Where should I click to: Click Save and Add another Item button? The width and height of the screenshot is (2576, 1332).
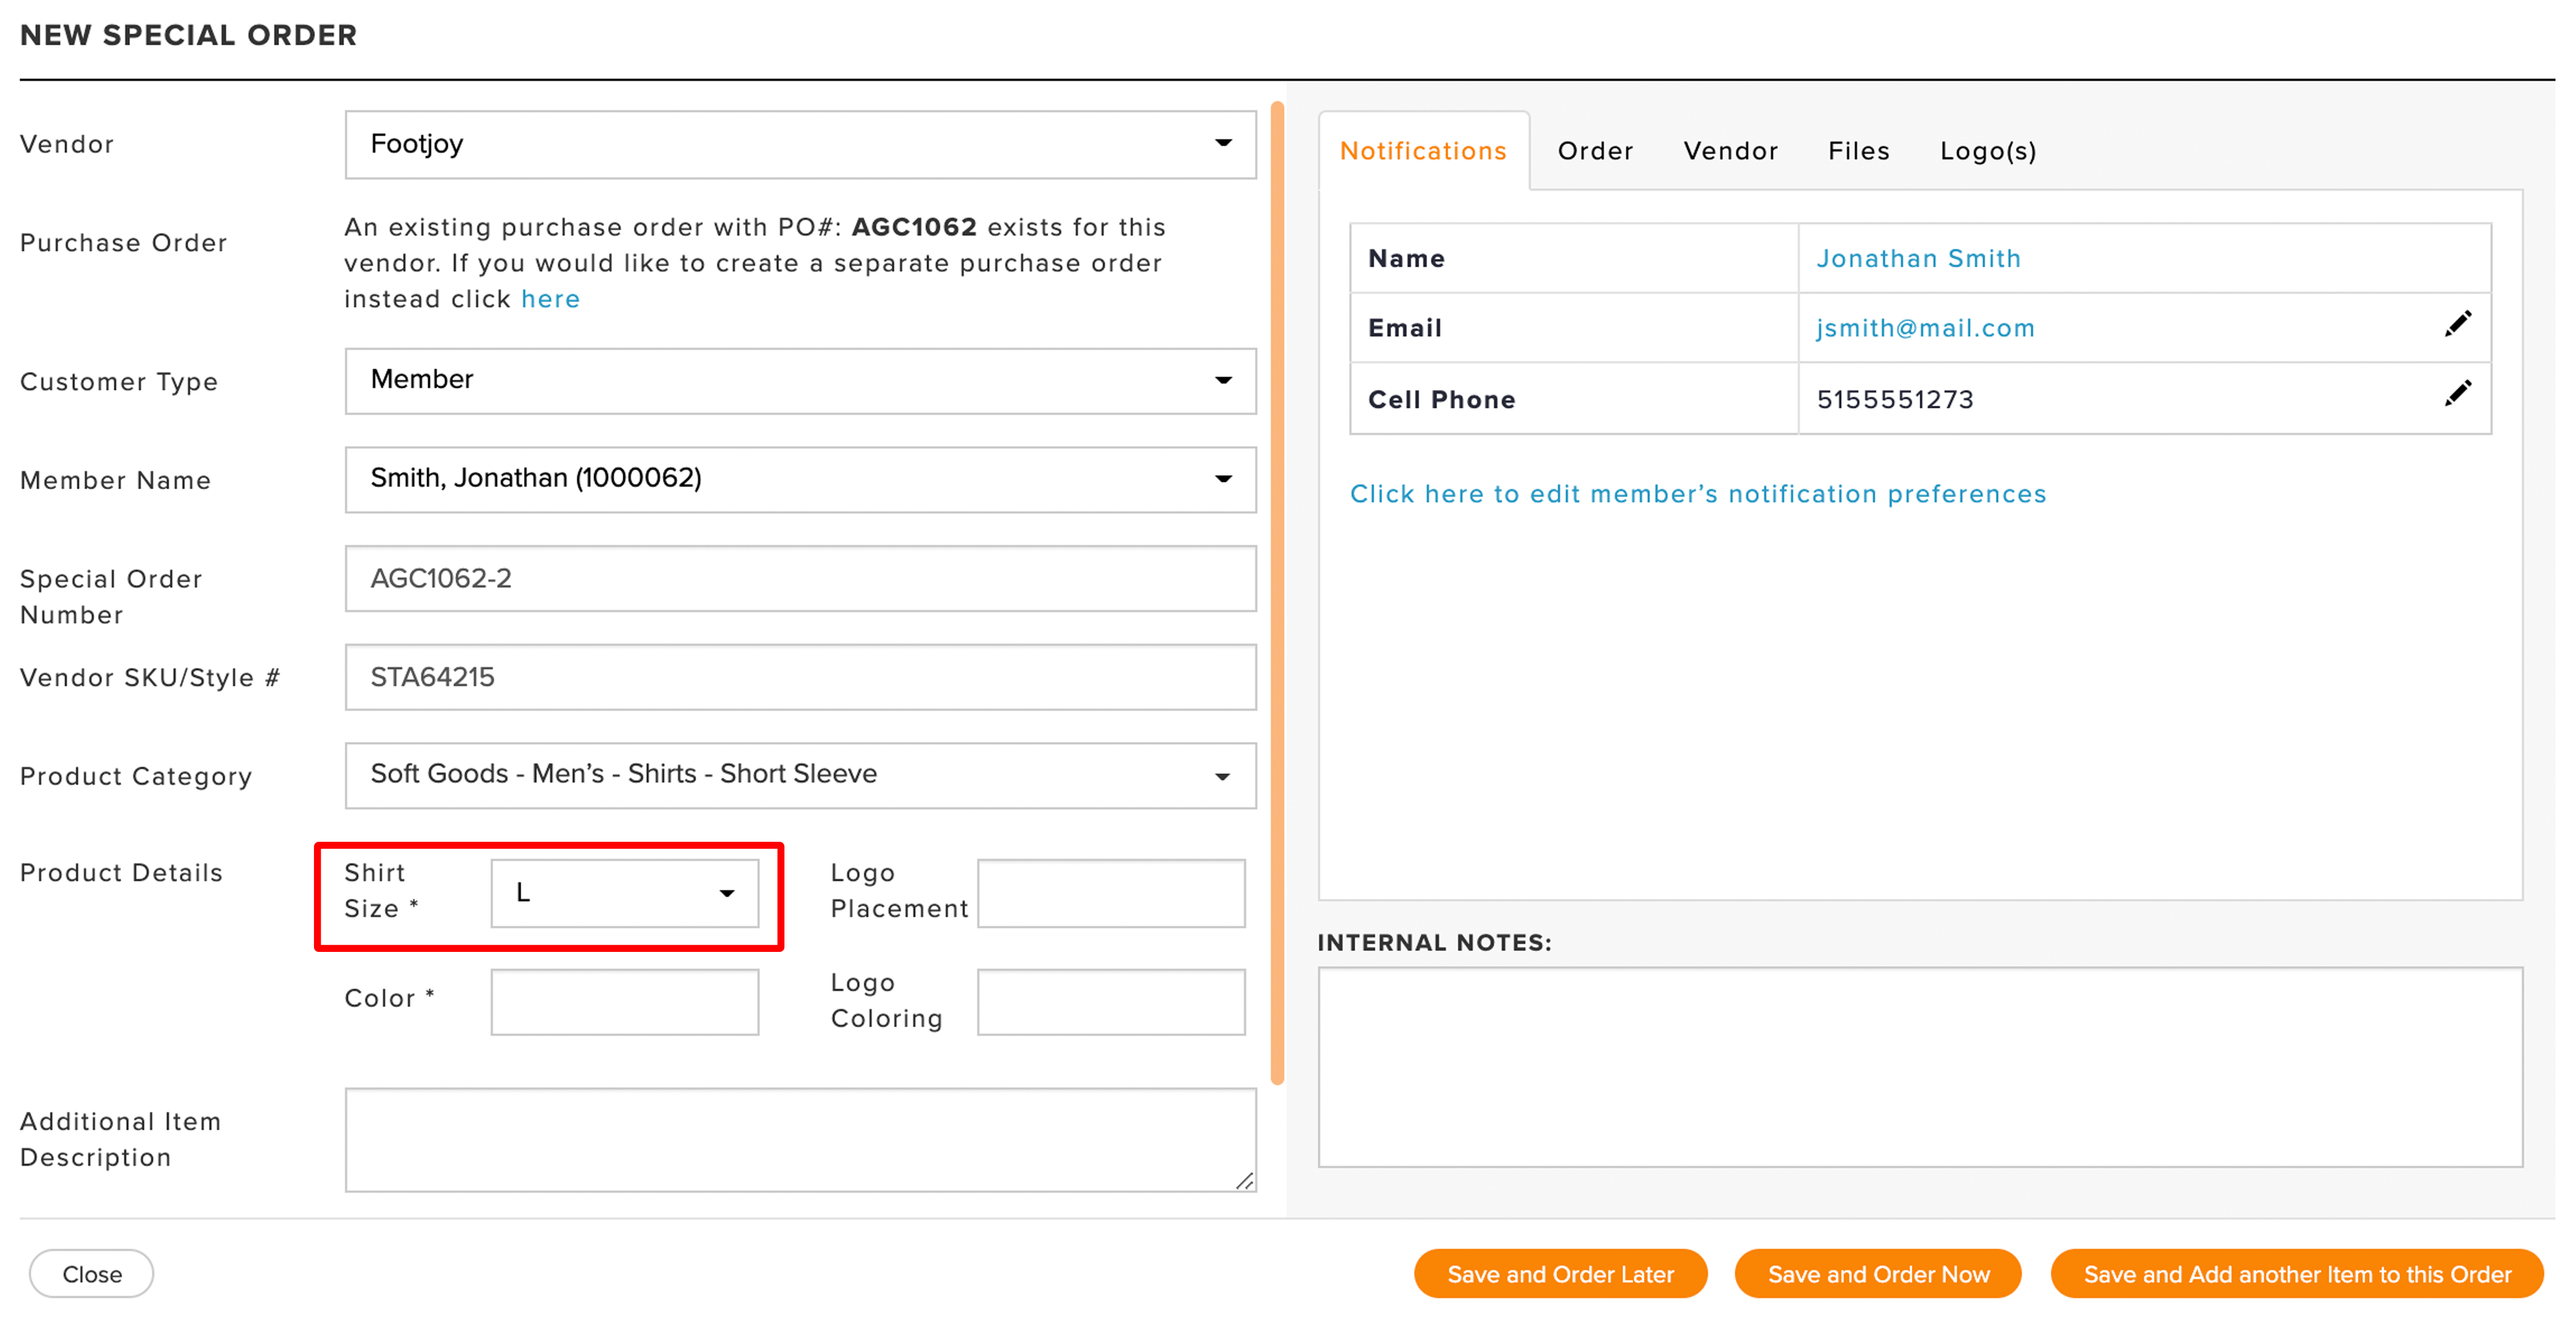click(2296, 1273)
